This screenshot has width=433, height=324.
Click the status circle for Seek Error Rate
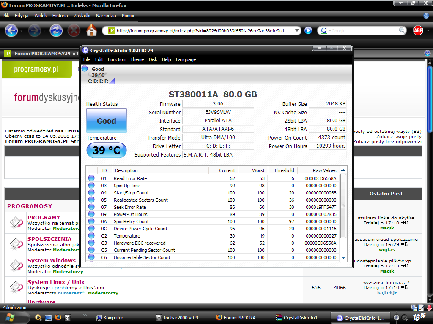click(91, 207)
